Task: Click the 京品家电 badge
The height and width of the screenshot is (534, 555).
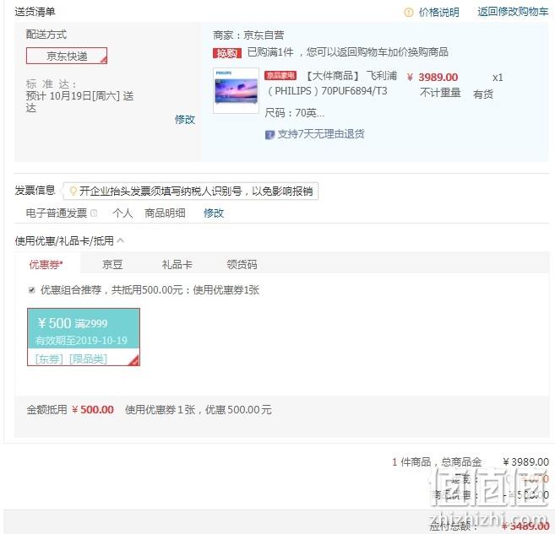Action: [280, 75]
